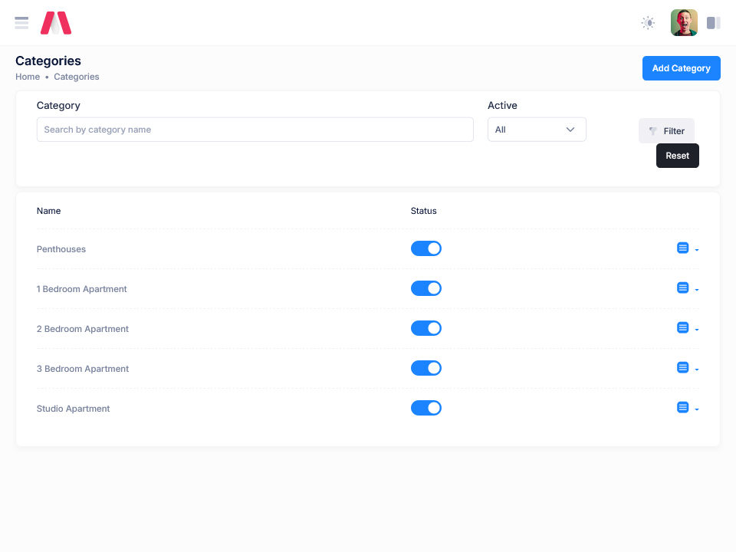The width and height of the screenshot is (736, 552).
Task: Open actions menu icon for 2 Bedroom Apartment
Action: coord(683,328)
